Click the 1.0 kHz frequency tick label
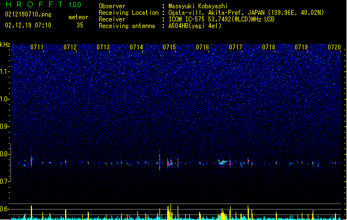Screen dimensions: 347x220 [4, 99]
